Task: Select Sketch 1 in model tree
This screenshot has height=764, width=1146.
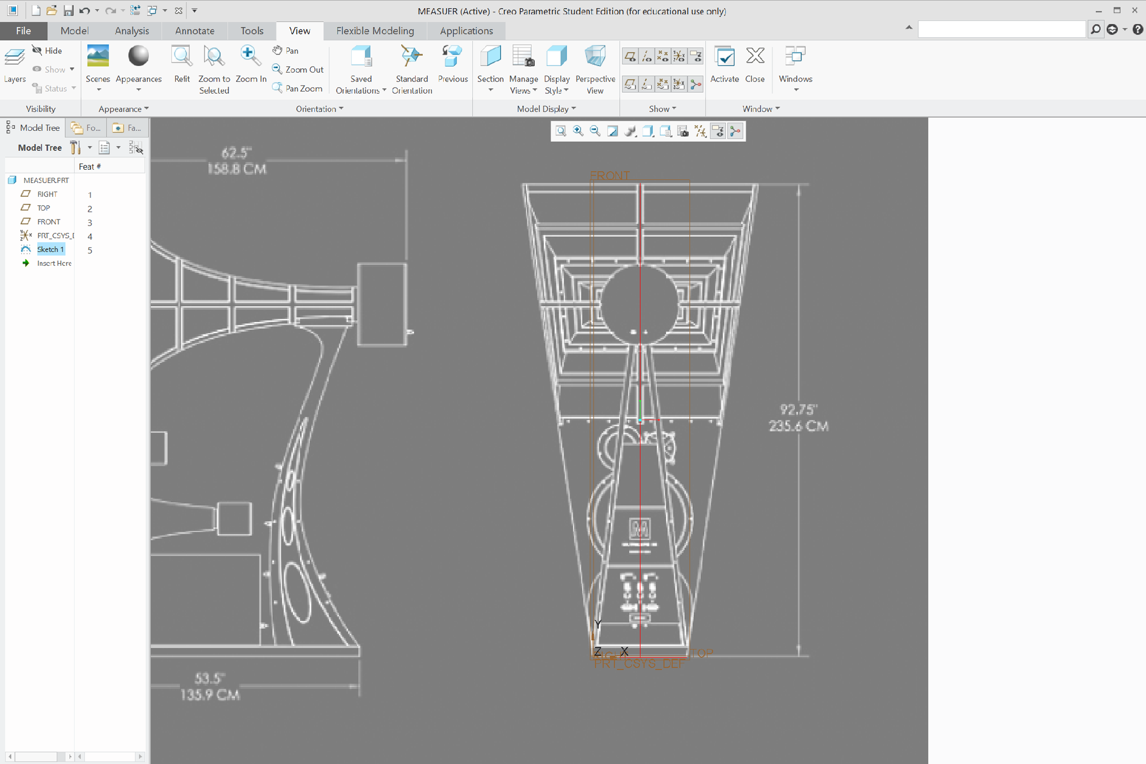Action: click(x=50, y=249)
